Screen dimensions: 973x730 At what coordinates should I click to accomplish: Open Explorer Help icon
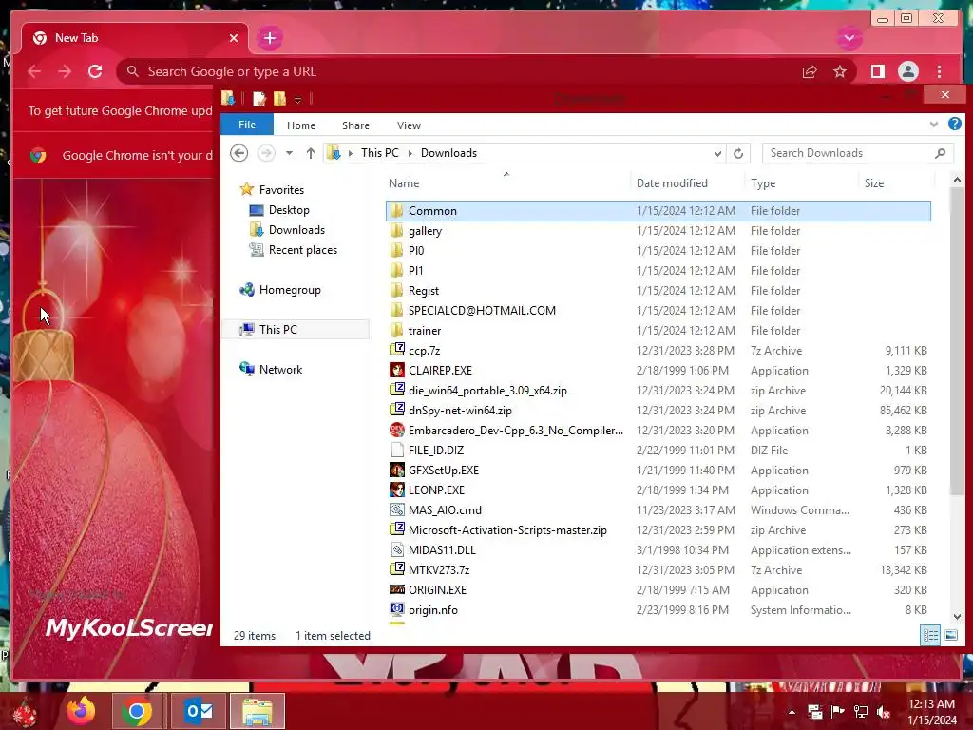click(x=954, y=125)
